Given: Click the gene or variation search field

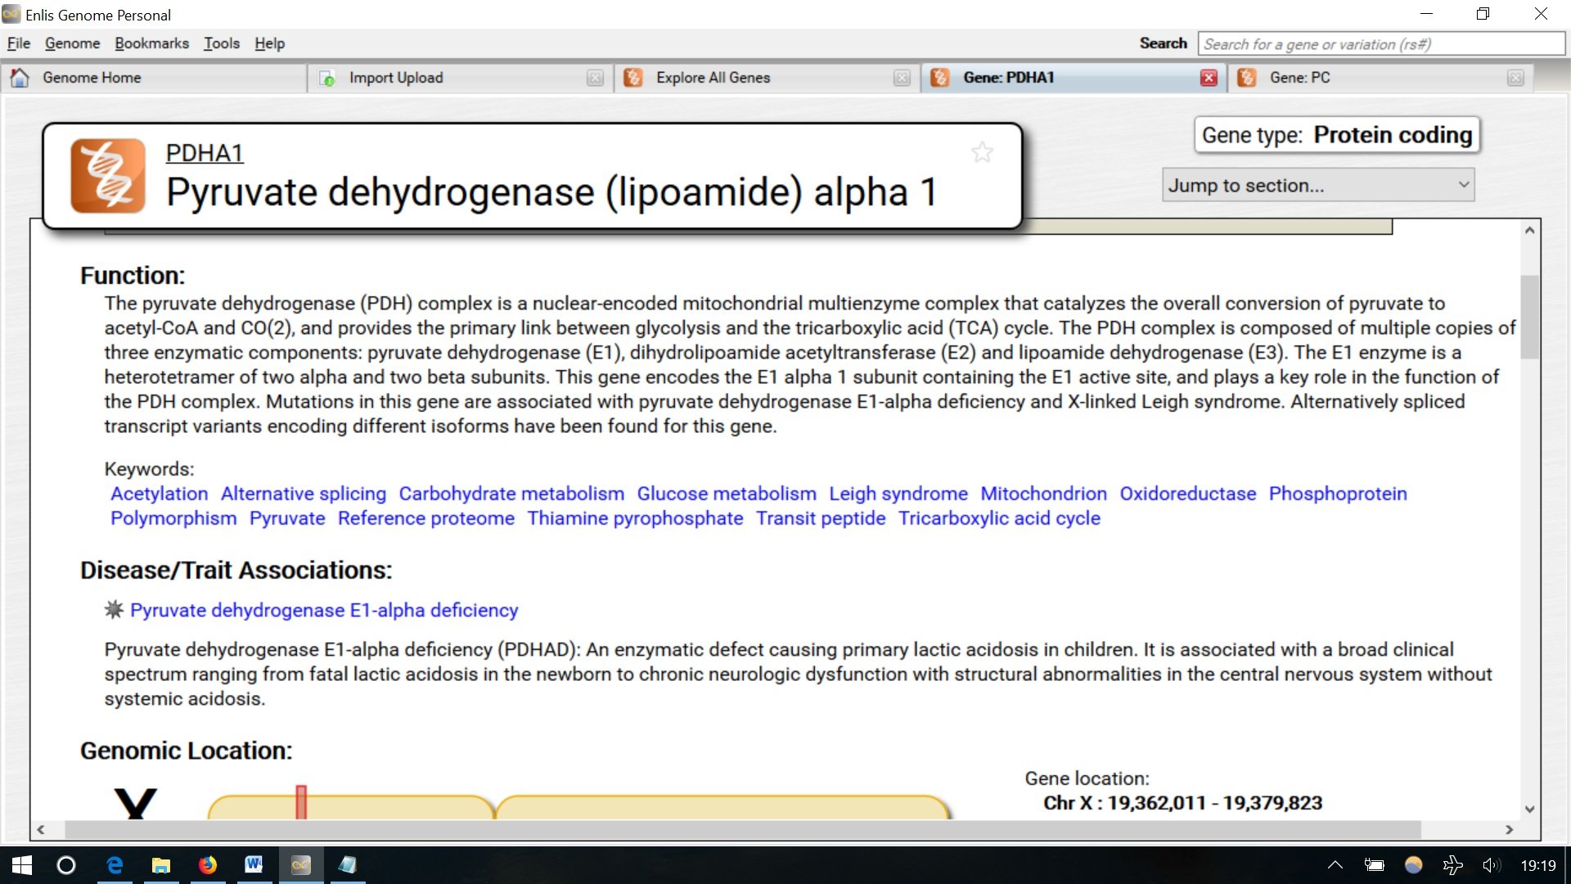Looking at the screenshot, I should [x=1380, y=44].
